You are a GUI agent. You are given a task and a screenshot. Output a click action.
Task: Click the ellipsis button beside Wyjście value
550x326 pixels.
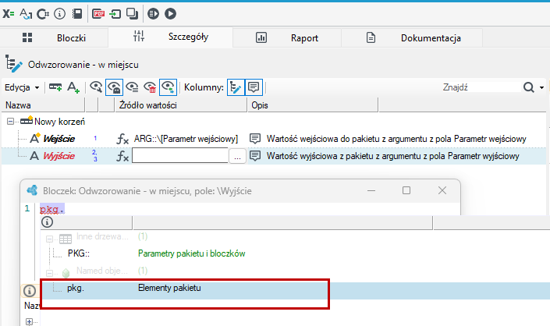point(237,156)
